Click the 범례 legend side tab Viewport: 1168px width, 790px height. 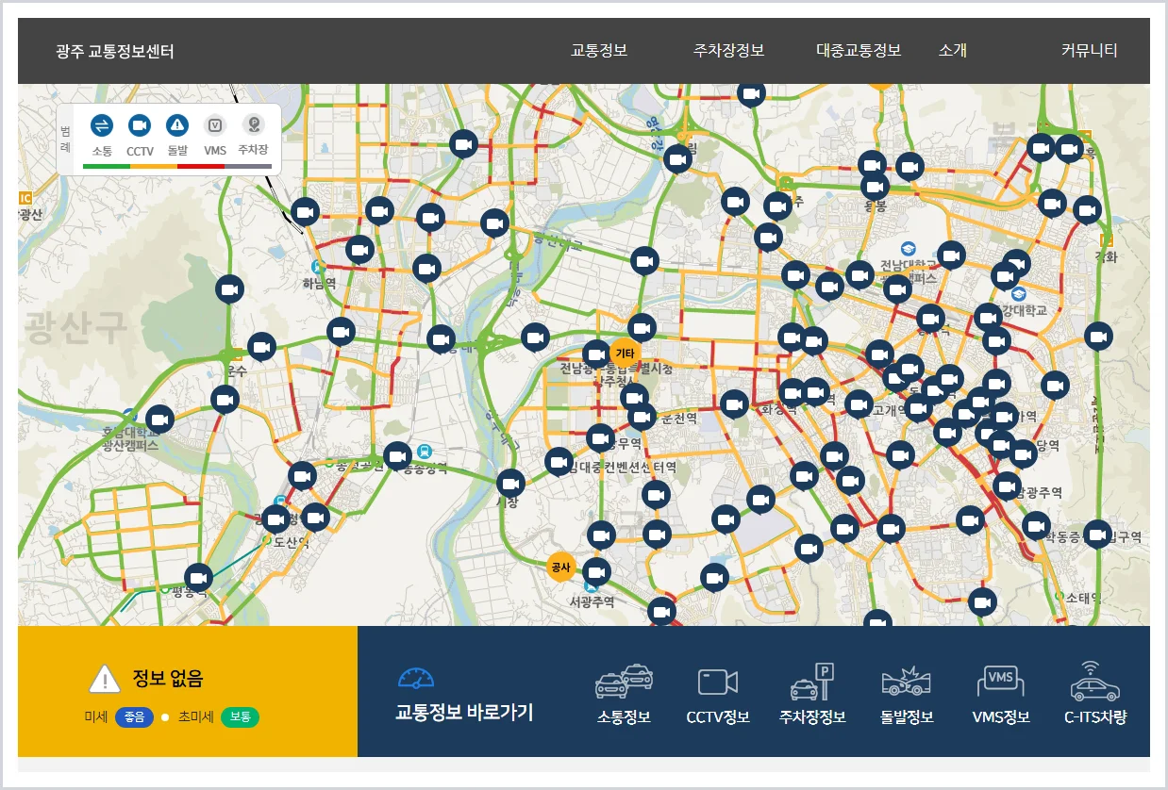coord(65,140)
